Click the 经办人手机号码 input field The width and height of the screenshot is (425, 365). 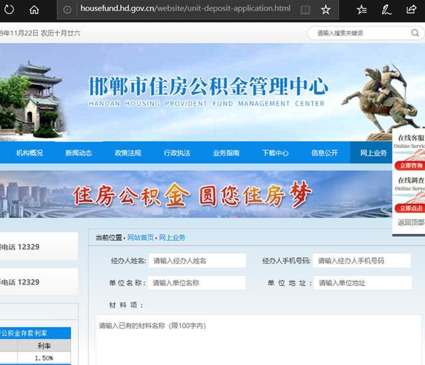pos(362,261)
